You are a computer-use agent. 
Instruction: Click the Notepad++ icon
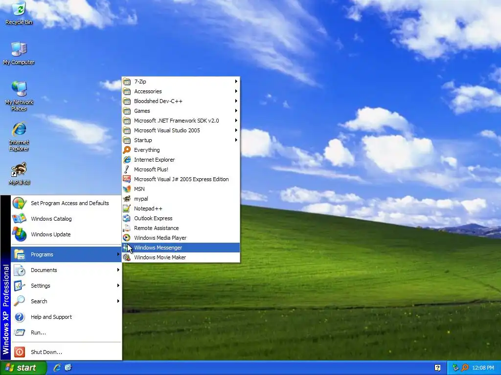(127, 208)
